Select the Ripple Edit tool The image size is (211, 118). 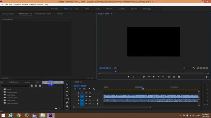(67, 91)
